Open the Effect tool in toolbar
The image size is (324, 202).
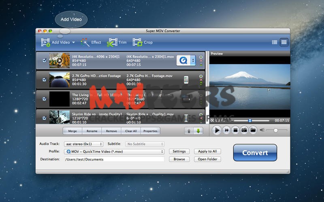91,42
